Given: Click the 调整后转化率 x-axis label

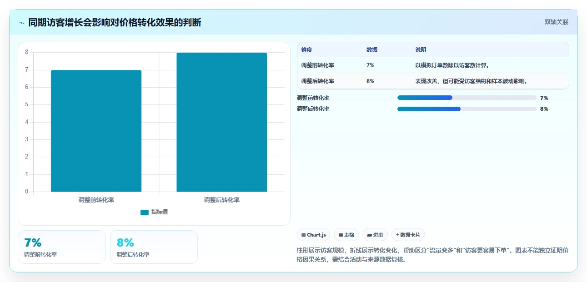Looking at the screenshot, I should (222, 200).
